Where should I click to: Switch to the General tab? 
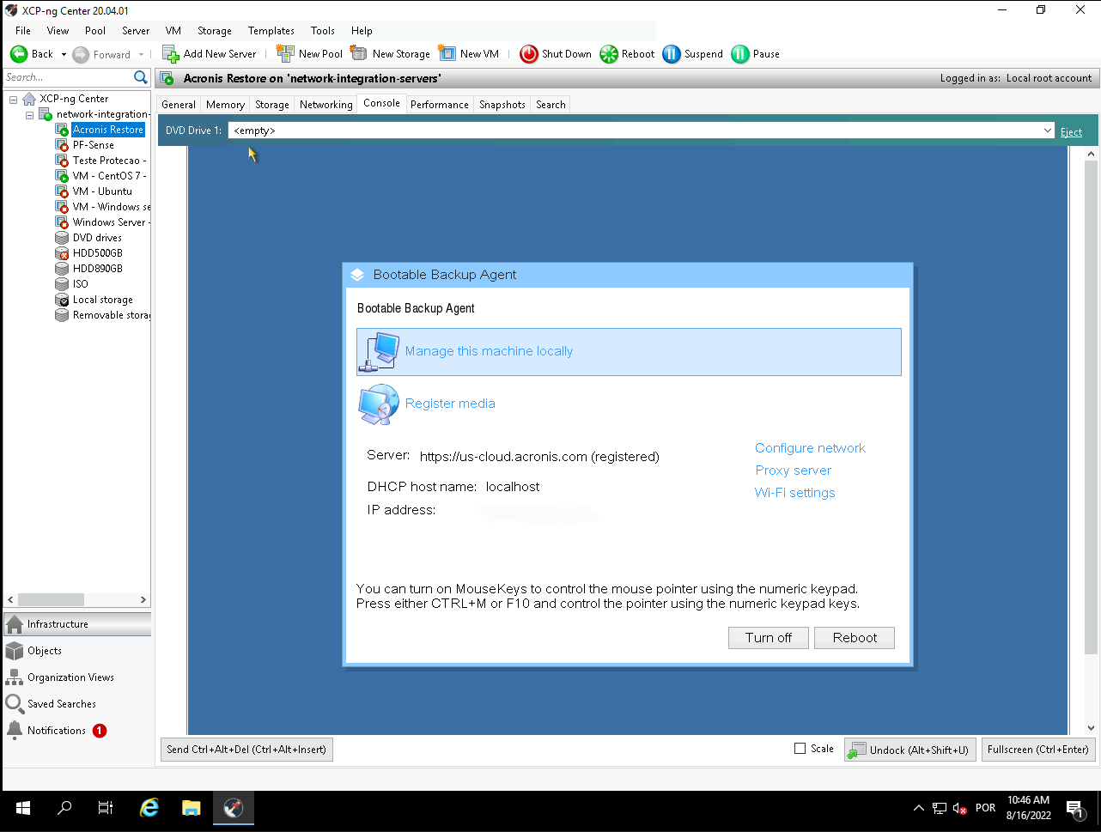(179, 105)
